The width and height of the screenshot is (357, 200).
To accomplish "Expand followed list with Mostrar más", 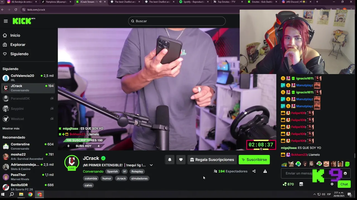I will click(11, 128).
